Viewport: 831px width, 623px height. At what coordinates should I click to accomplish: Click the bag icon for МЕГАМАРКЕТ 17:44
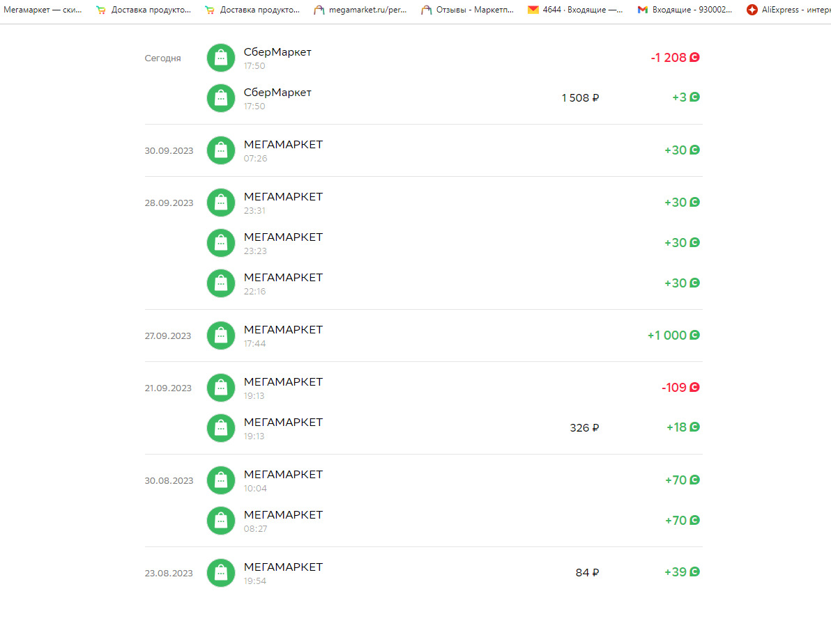(x=221, y=336)
